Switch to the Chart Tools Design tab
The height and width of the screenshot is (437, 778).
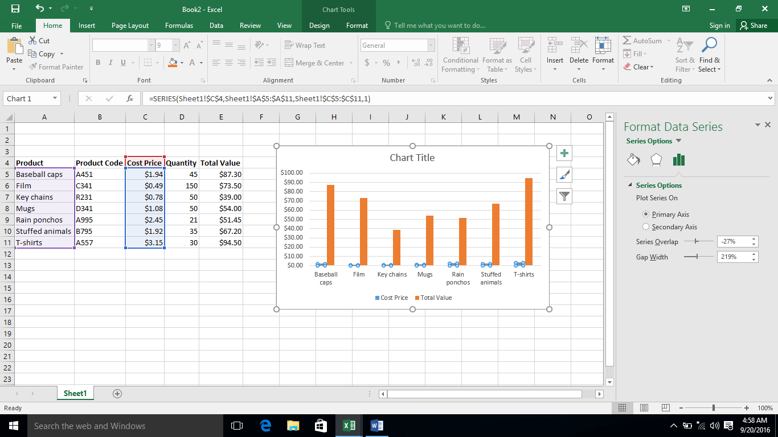click(319, 25)
